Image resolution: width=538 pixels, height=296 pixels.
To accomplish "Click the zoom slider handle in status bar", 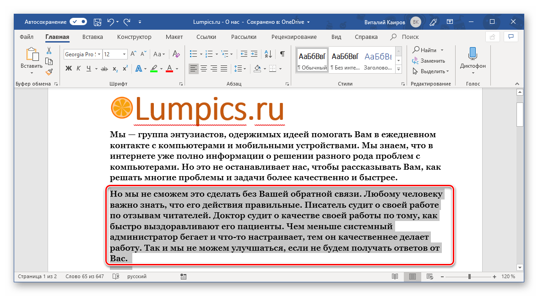I will [x=469, y=277].
